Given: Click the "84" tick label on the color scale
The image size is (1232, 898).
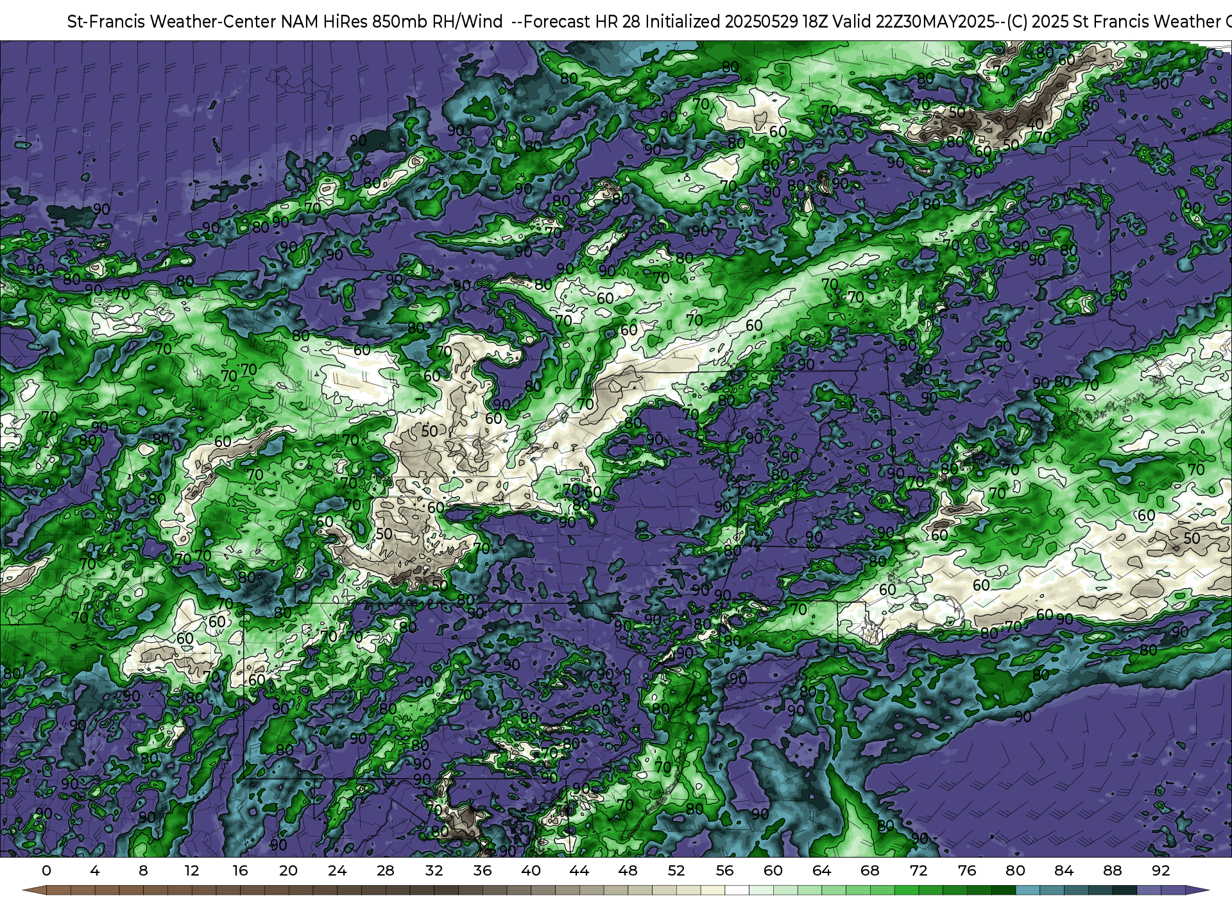Looking at the screenshot, I should click(x=1064, y=870).
